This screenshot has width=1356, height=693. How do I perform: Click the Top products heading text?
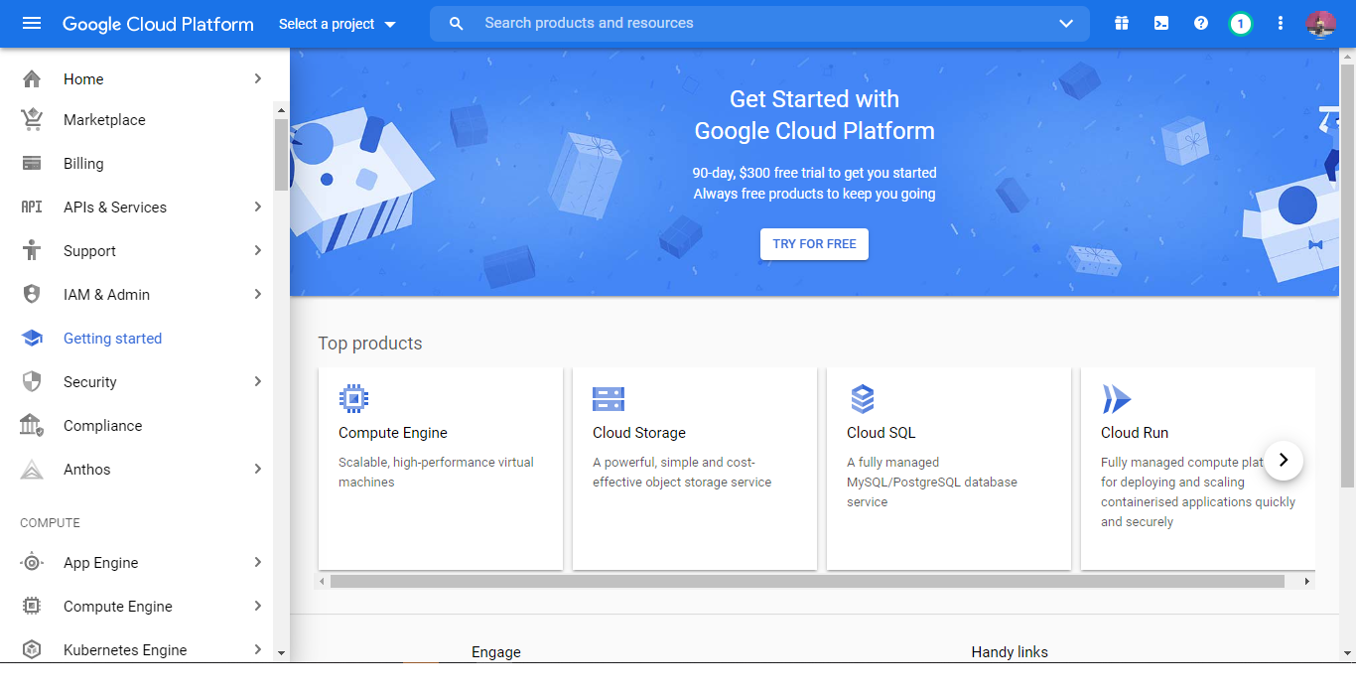pos(370,344)
